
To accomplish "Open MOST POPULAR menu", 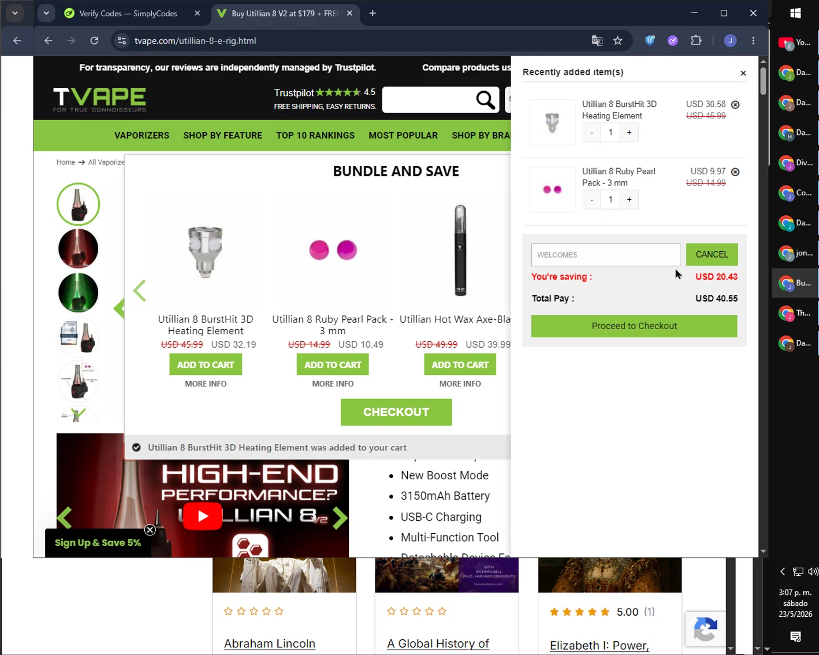I will pos(403,135).
